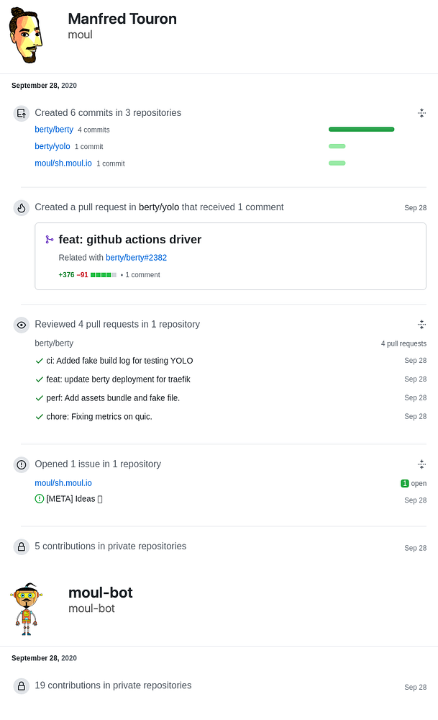This screenshot has width=438, height=720.
Task: Open "feat: github actions driver" pull request
Action: (x=130, y=240)
